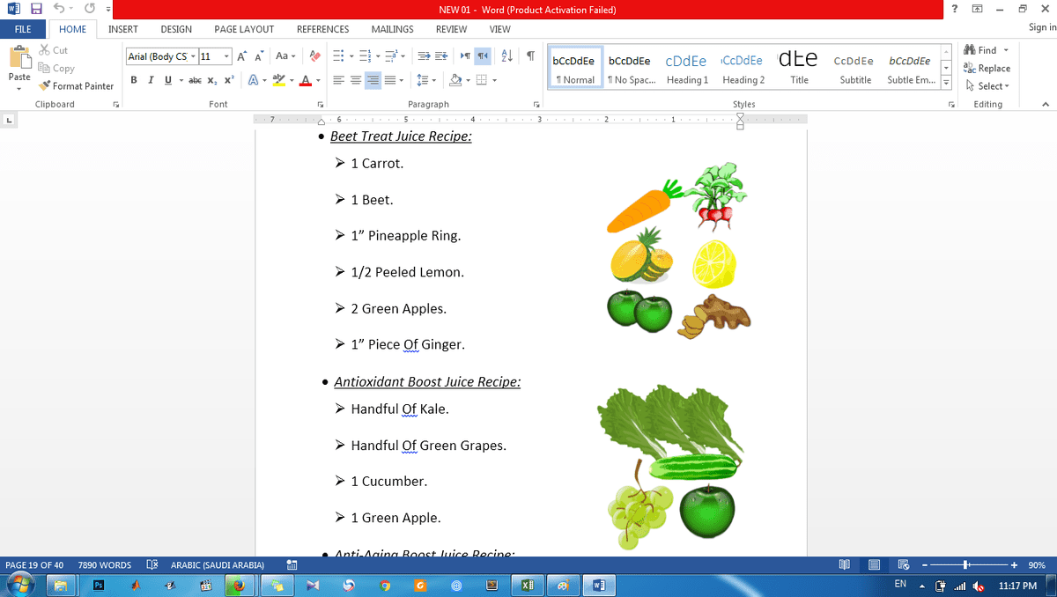Expand the Styles gallery more arrow
This screenshot has height=597, width=1057.
(x=947, y=83)
